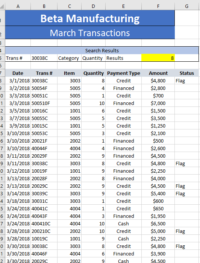Click the Item column heading
The height and width of the screenshot is (263, 200).
(x=70, y=73)
